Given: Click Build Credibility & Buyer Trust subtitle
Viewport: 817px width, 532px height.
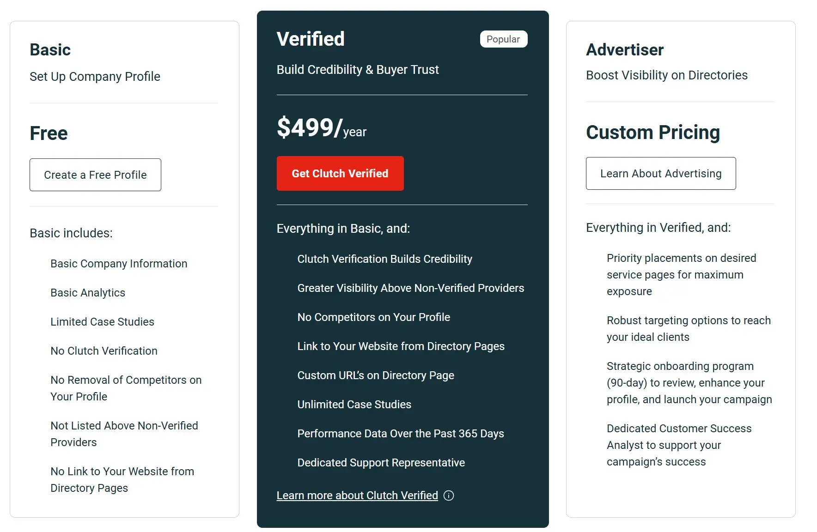Looking at the screenshot, I should (358, 70).
